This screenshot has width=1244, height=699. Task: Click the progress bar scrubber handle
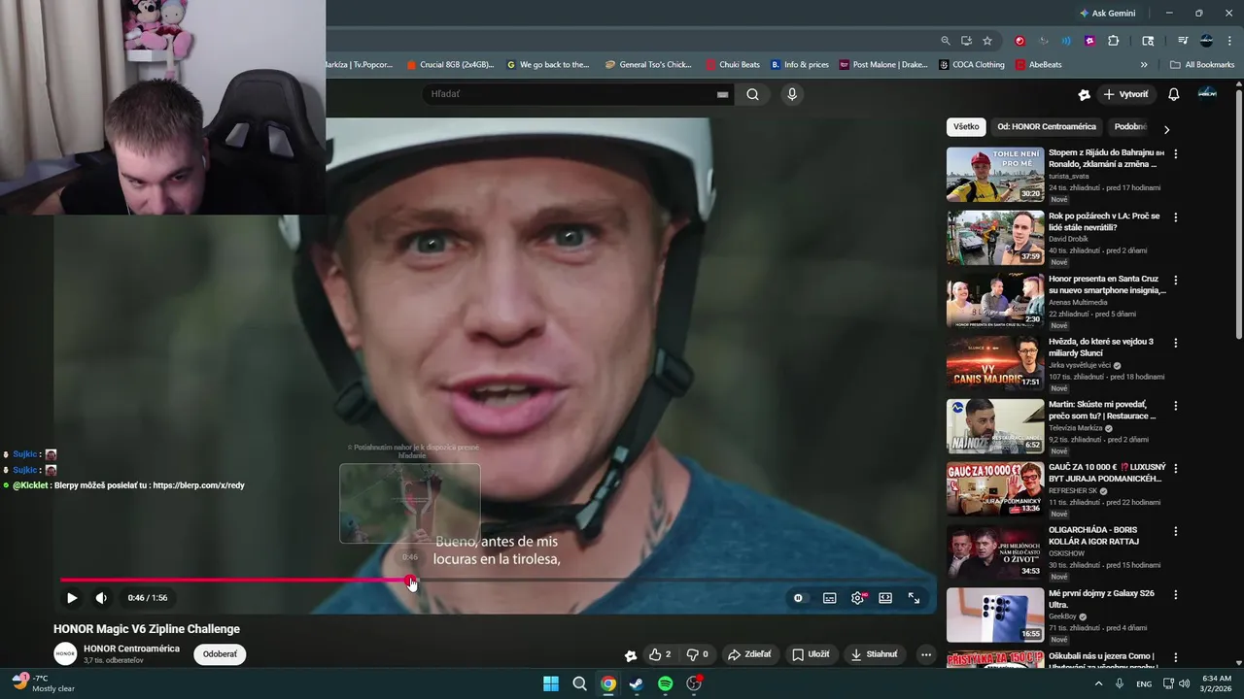point(411,581)
